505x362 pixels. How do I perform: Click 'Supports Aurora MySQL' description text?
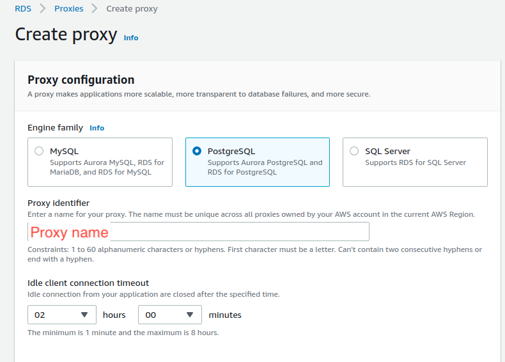(107, 168)
